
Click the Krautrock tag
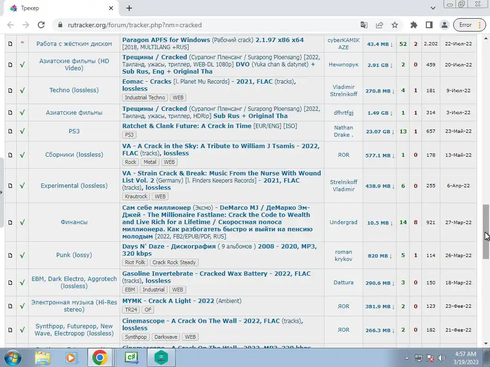[136, 196]
